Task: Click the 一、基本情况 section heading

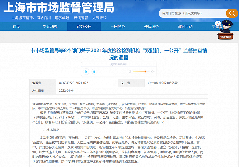Action: click(50, 130)
